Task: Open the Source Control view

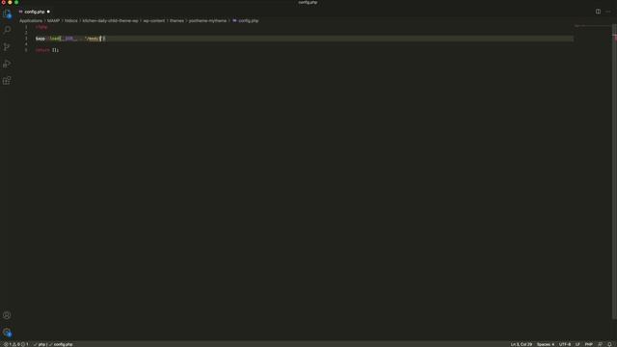Action: (7, 47)
